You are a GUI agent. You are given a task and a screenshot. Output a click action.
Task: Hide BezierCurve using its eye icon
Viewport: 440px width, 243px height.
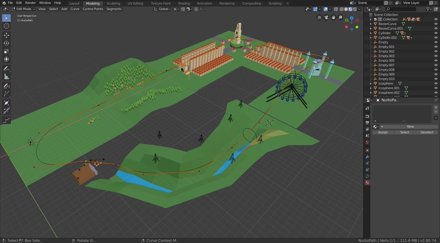tap(436, 24)
